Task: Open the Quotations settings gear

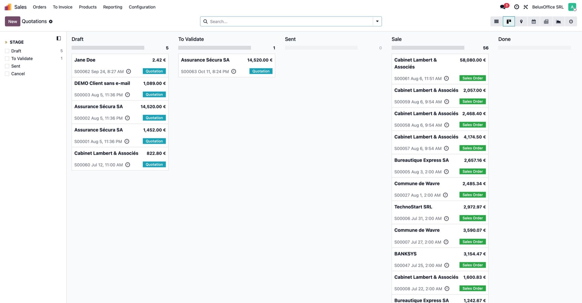Action: (51, 22)
